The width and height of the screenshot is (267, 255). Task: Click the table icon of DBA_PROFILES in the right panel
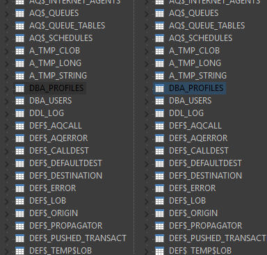159,88
